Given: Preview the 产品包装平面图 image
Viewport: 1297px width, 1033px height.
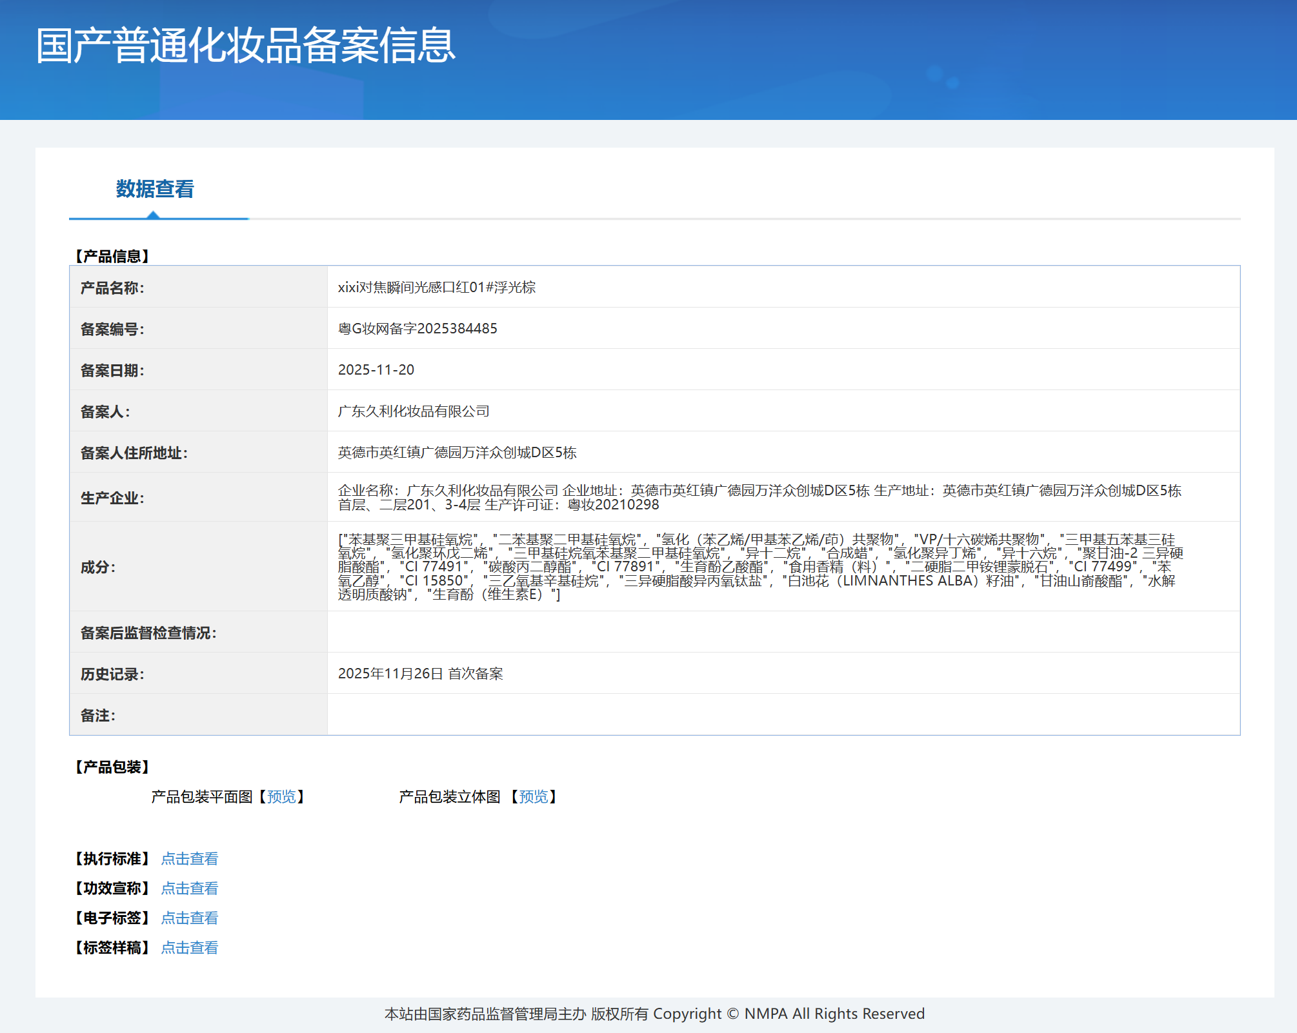Looking at the screenshot, I should pyautogui.click(x=281, y=797).
